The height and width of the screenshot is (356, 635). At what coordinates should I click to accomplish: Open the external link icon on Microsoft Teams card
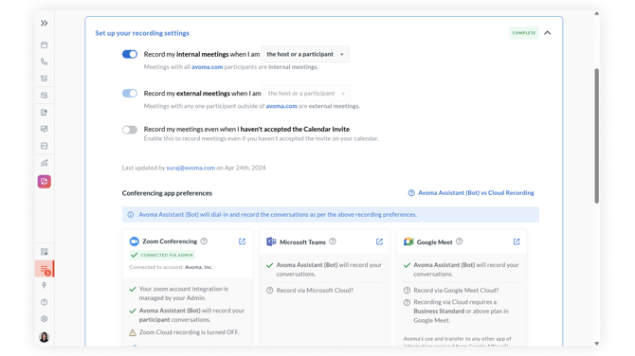pyautogui.click(x=379, y=241)
